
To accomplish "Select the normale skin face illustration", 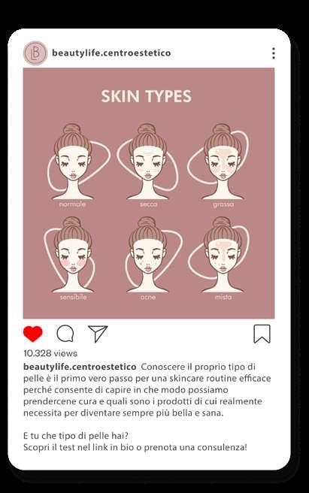I will click(x=73, y=162).
